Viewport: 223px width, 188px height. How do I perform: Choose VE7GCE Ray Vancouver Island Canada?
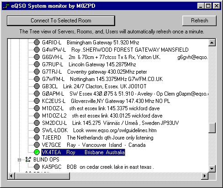[94, 145]
